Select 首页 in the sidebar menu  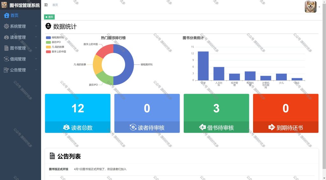tap(20, 15)
